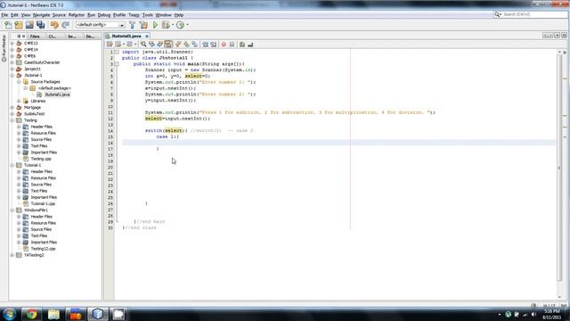Select the Jproject1 project

point(32,69)
